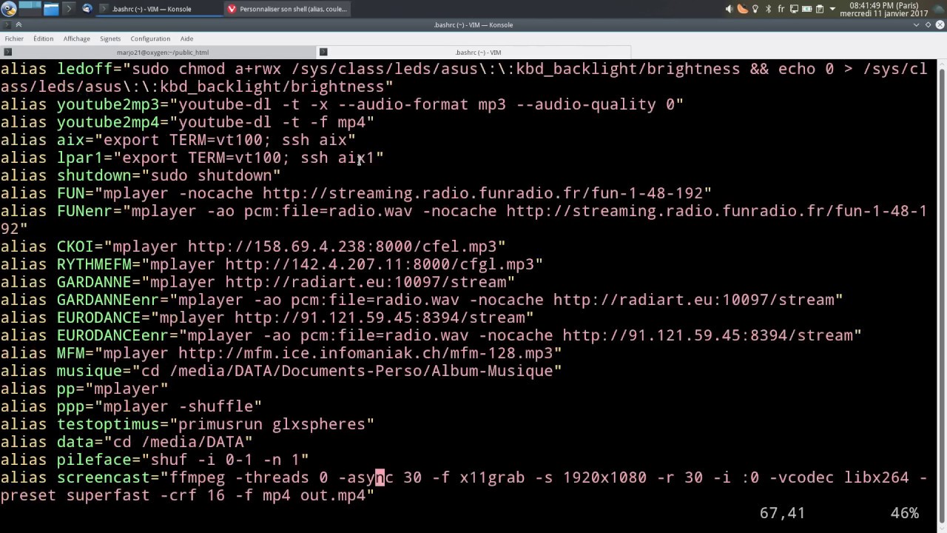Switch to the .bashrc VIM Konsole task
Screen dimensions: 947x533
pyautogui.click(x=160, y=9)
